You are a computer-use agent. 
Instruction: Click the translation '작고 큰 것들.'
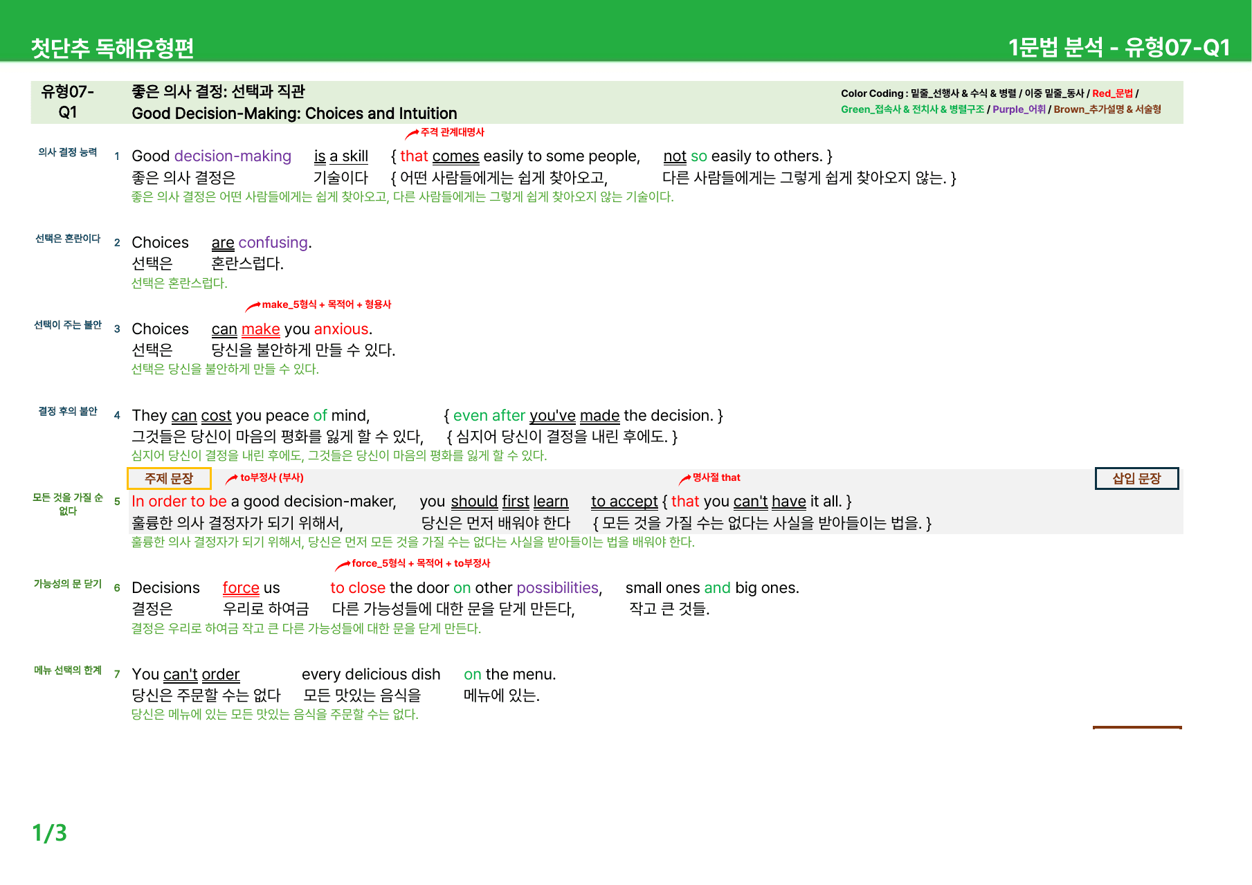point(669,609)
